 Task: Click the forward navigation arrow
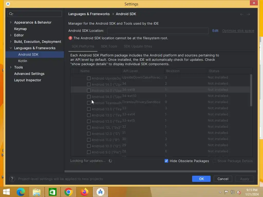coord(248,14)
